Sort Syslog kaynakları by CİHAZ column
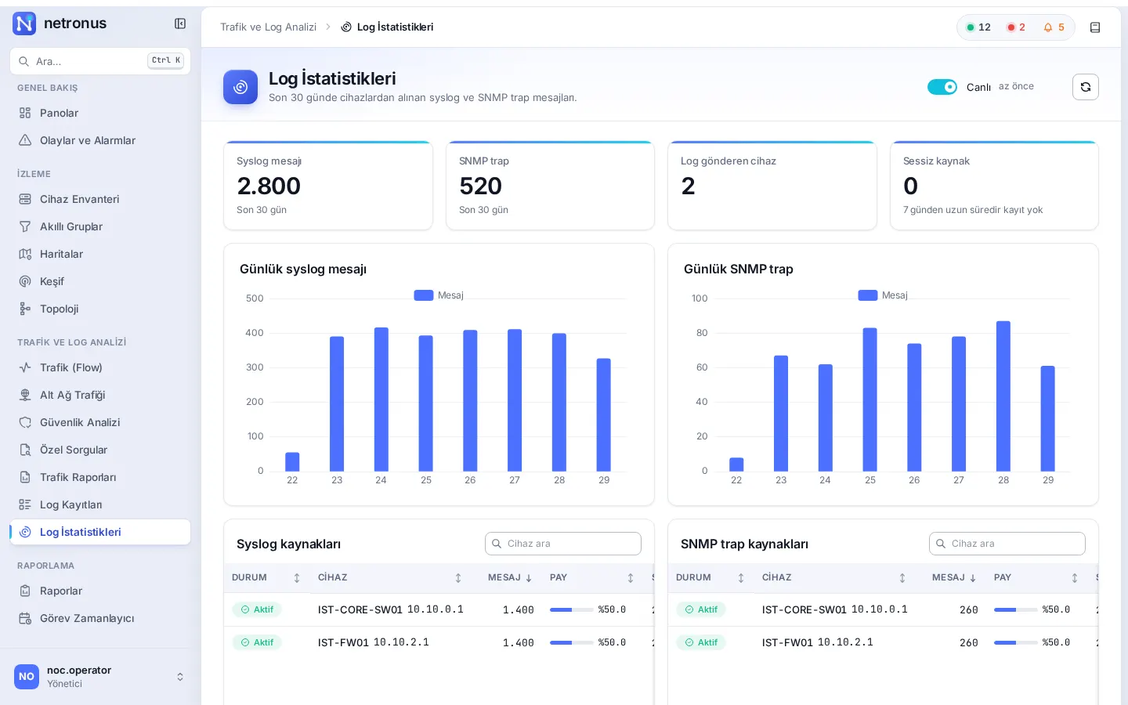This screenshot has height=705, width=1128. [390, 578]
